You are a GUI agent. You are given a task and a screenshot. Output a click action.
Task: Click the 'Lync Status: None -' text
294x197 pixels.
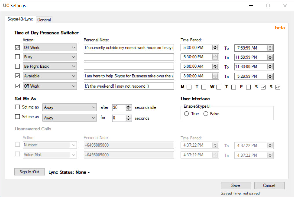pos(69,172)
